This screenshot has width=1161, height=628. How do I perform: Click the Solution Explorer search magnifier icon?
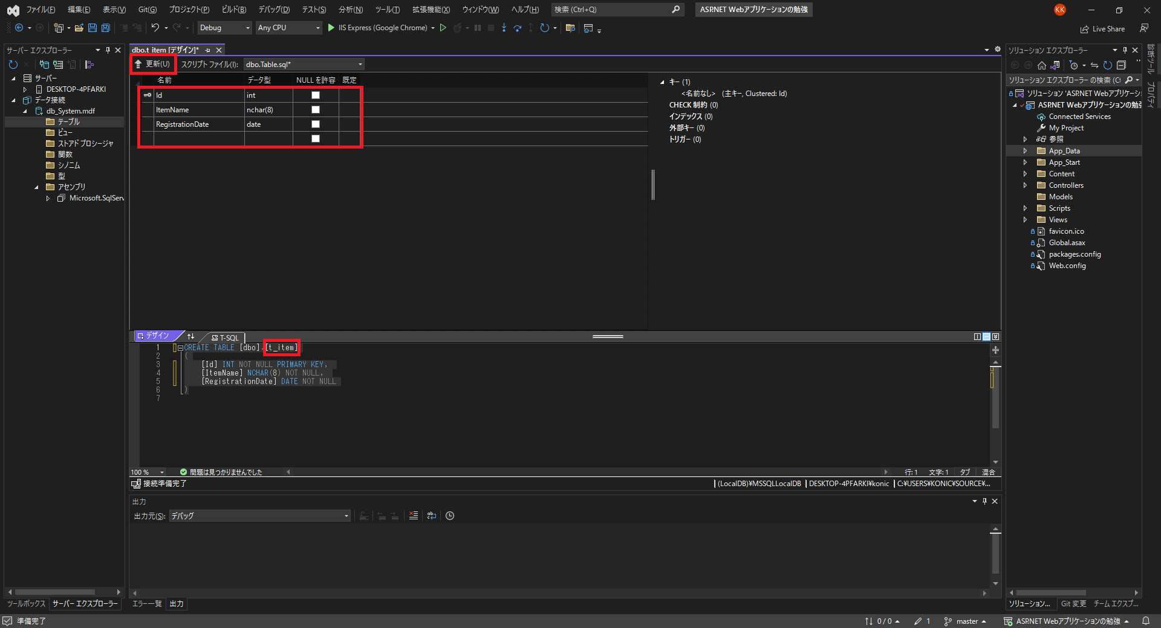point(1129,80)
